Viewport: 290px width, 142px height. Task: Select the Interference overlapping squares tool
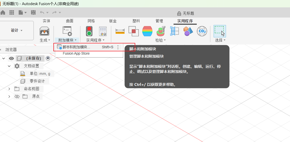[133, 31]
